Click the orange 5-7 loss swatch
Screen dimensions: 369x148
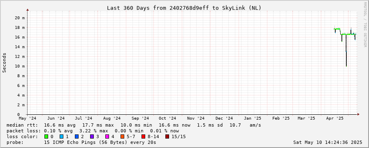[122, 136]
